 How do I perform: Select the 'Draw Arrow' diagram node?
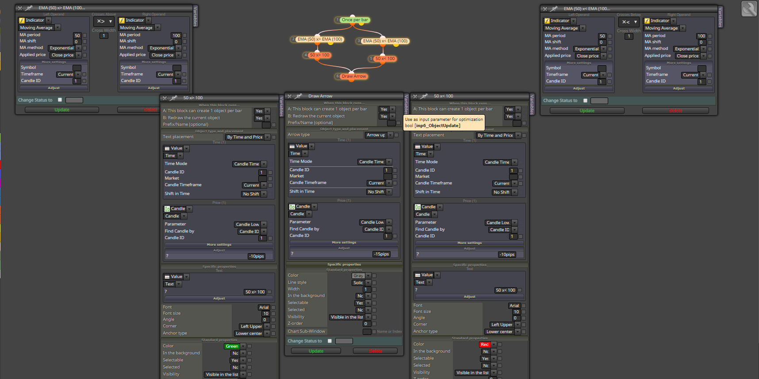(x=352, y=76)
